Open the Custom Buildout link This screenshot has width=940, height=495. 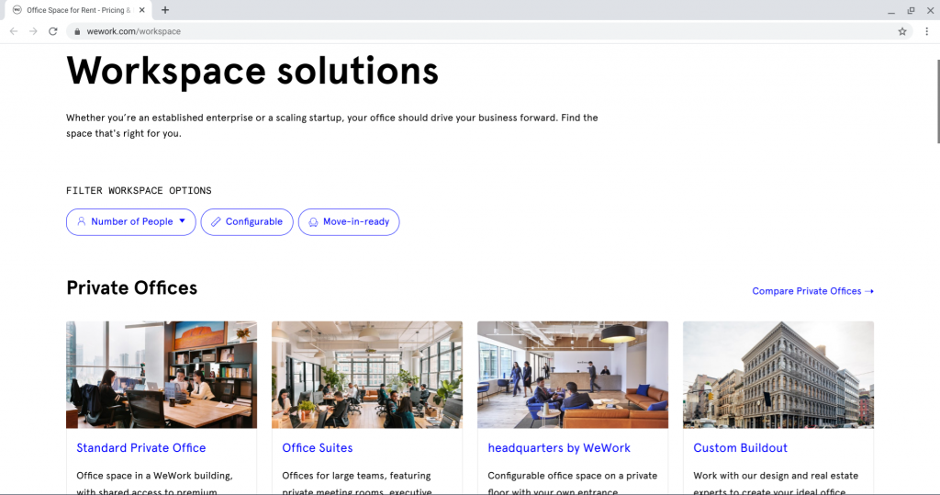(x=740, y=448)
